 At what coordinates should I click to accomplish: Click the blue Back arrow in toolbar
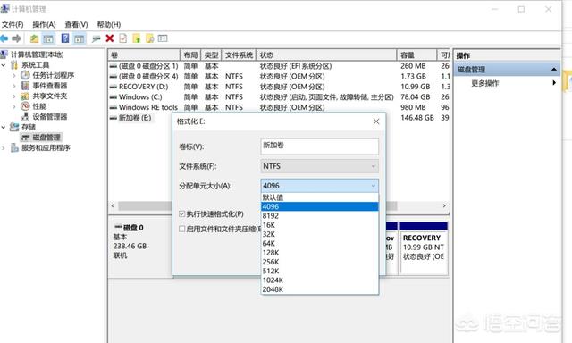[4, 38]
